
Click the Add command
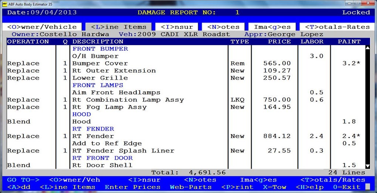(19, 187)
